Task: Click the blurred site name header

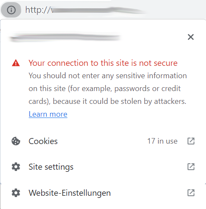Action: click(65, 37)
